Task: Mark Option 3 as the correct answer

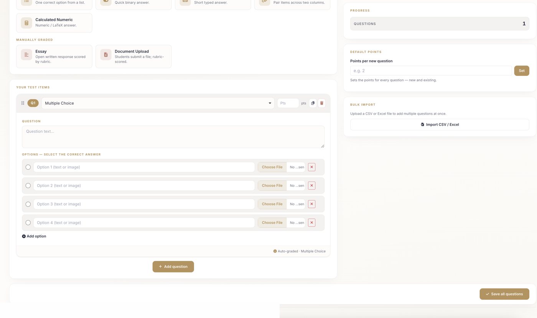Action: (x=28, y=204)
